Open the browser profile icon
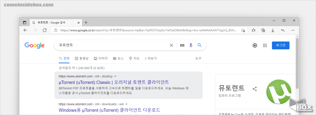The height and width of the screenshot is (115, 316). [283, 30]
